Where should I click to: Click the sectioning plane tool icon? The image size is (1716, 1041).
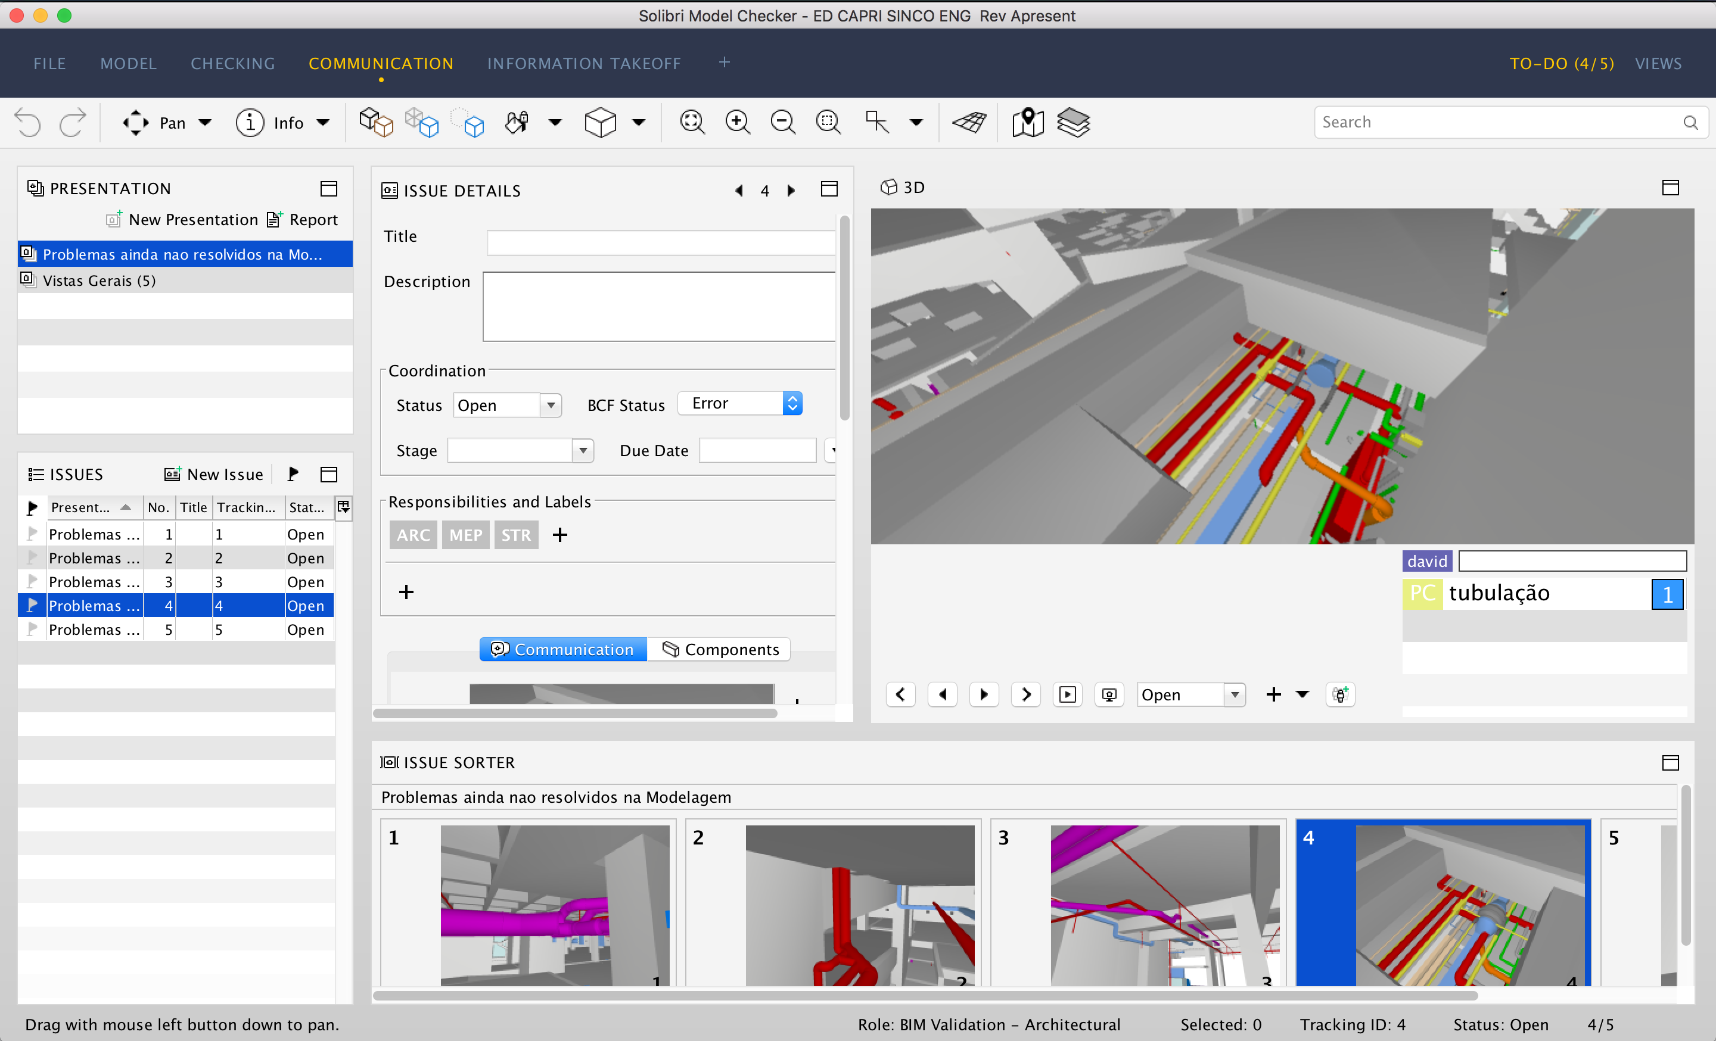(878, 123)
